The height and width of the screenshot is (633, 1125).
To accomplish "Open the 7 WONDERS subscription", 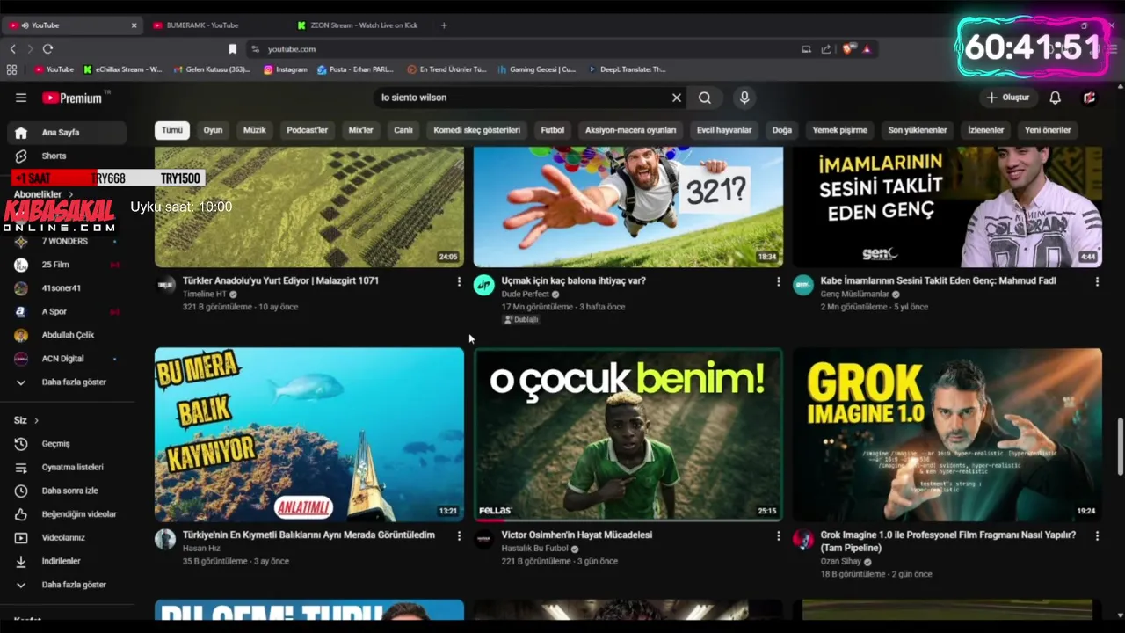I will point(67,241).
